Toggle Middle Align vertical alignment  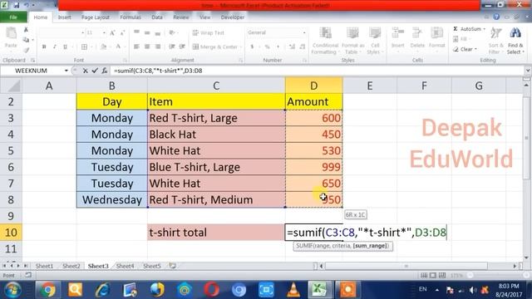coord(147,33)
